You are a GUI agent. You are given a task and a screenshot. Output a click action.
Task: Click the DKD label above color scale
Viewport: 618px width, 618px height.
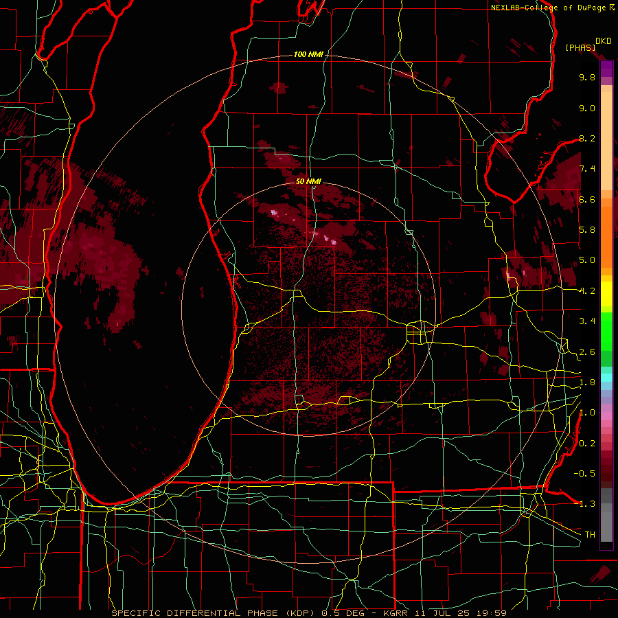[603, 41]
